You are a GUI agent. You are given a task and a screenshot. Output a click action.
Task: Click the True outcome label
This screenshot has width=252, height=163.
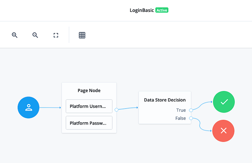coord(181,110)
